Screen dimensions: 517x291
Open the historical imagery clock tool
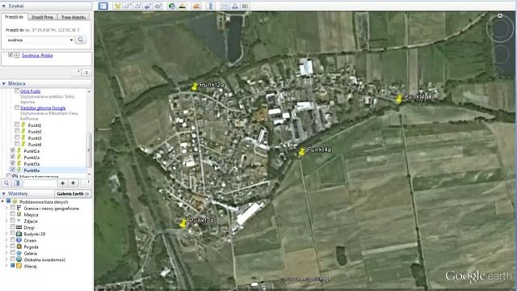tap(172, 6)
